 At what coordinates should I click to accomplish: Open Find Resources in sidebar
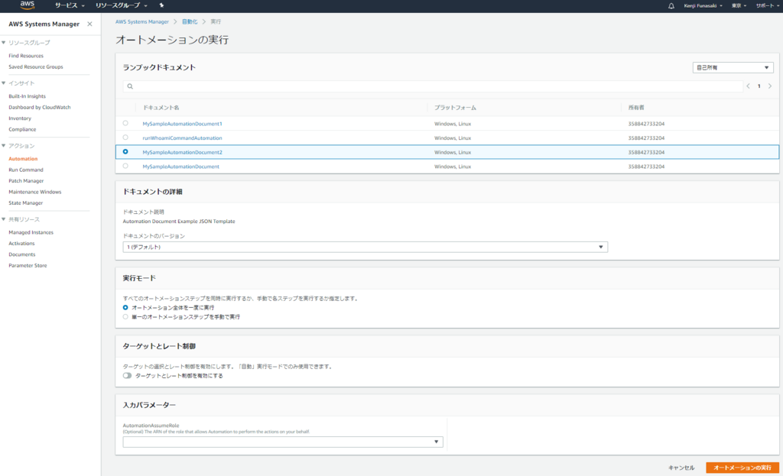point(26,56)
